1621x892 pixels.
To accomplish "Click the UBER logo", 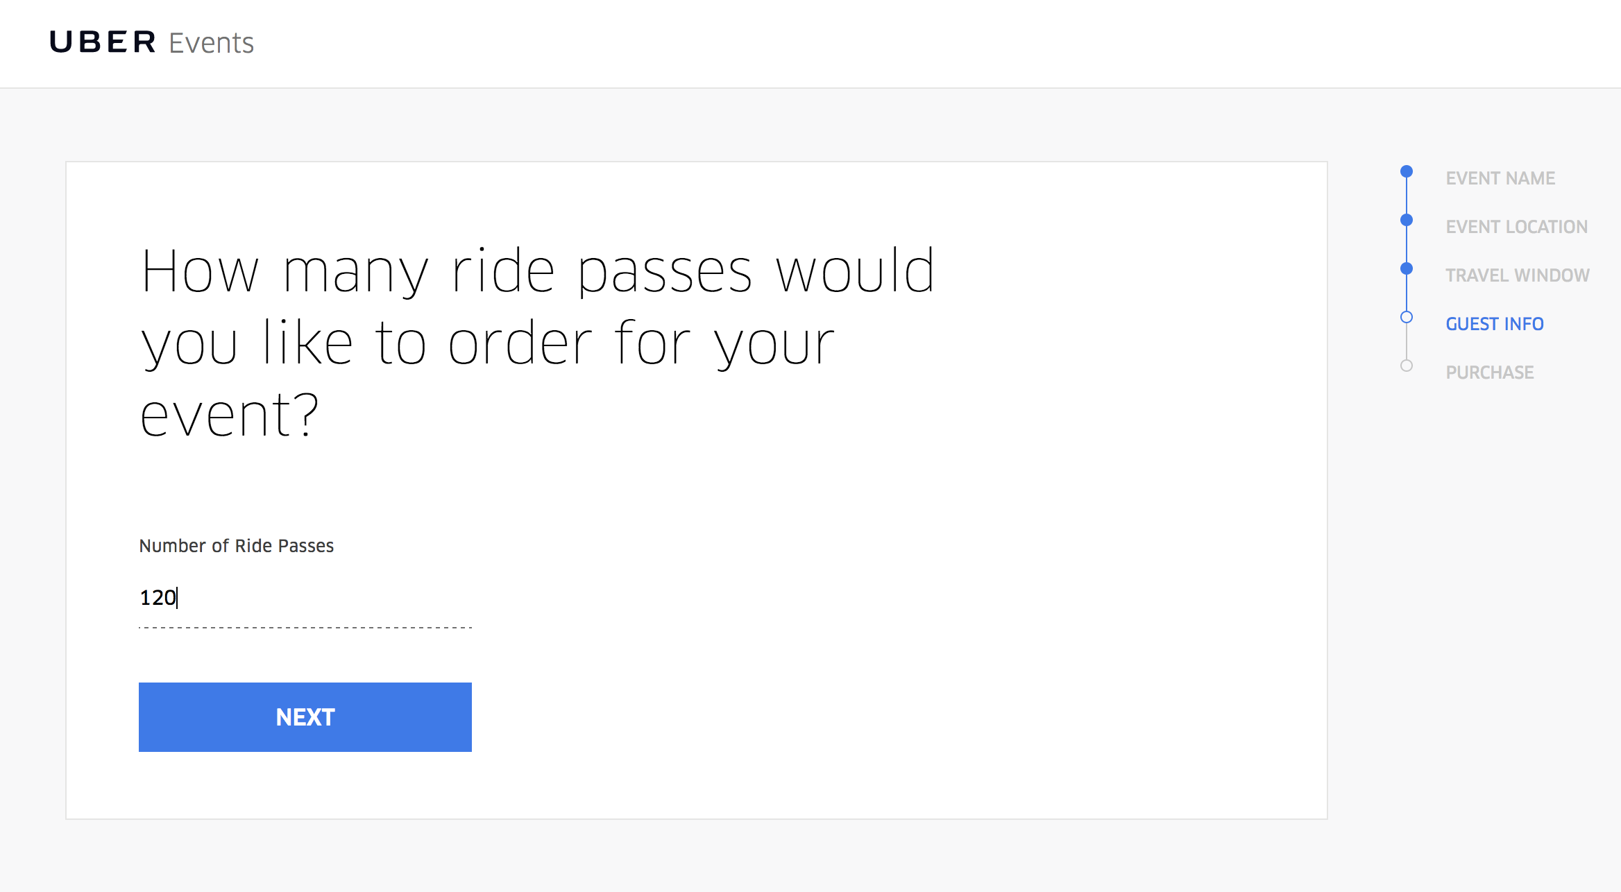I will point(101,42).
